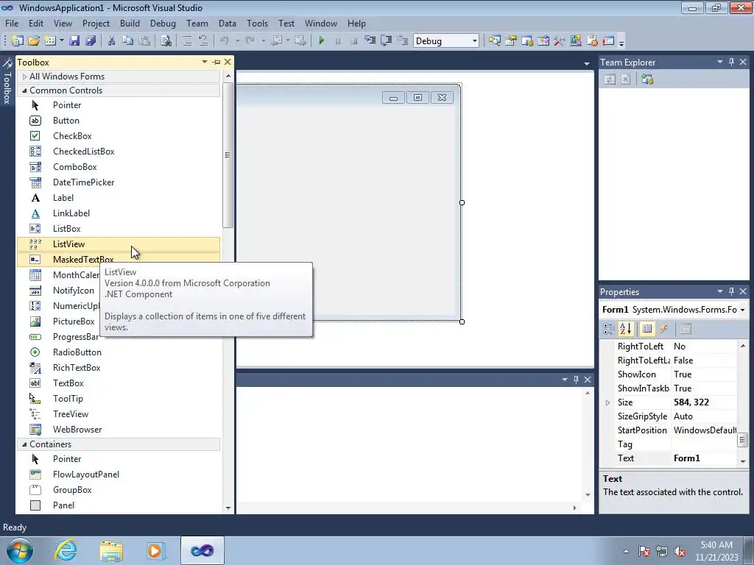
Task: Click the Redo arrow icon
Action: (x=250, y=41)
